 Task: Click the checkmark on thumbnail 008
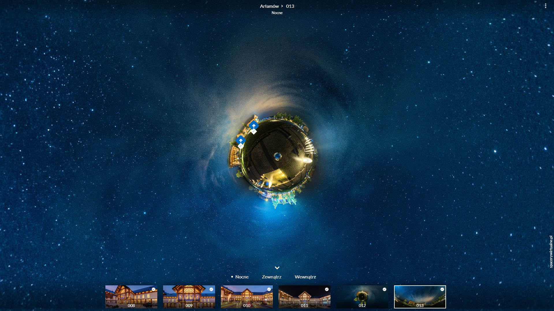(154, 289)
